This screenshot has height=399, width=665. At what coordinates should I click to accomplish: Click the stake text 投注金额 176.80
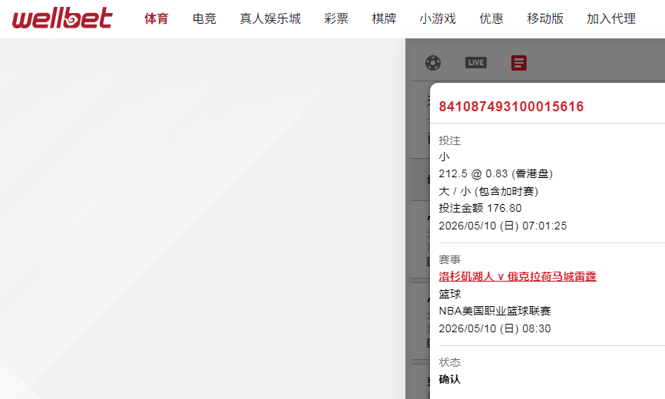(x=480, y=208)
